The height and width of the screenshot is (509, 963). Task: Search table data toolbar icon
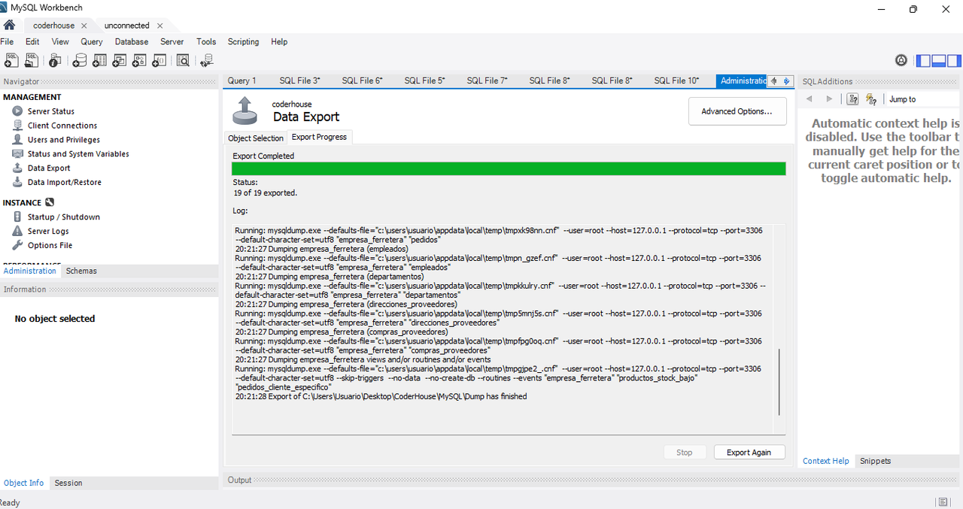click(x=183, y=61)
